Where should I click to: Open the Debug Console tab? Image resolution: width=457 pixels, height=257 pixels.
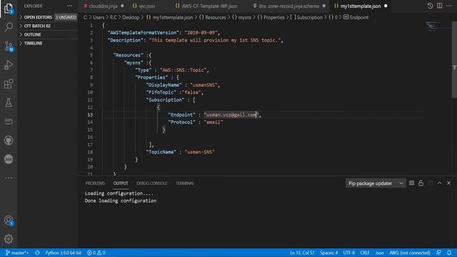click(151, 183)
